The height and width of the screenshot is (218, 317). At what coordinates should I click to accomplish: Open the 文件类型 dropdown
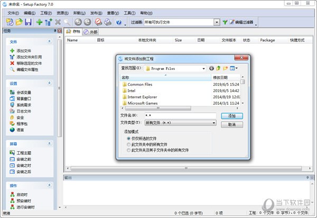click(x=181, y=123)
